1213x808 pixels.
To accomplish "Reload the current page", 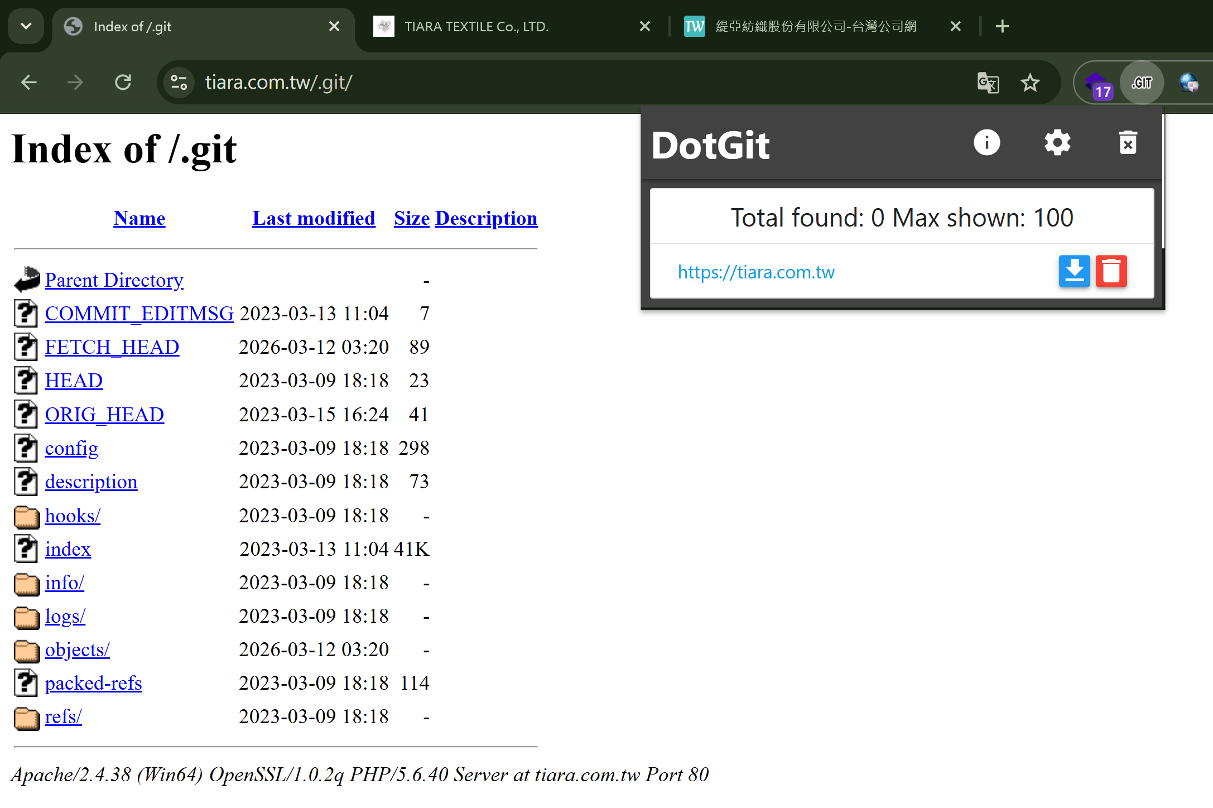I will [x=123, y=83].
